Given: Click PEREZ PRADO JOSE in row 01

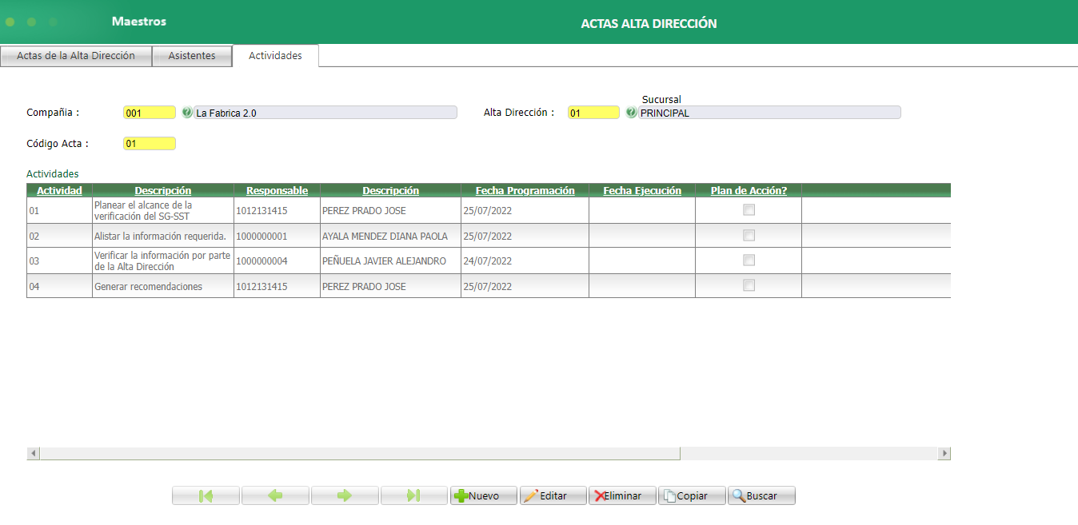Looking at the screenshot, I should point(390,210).
